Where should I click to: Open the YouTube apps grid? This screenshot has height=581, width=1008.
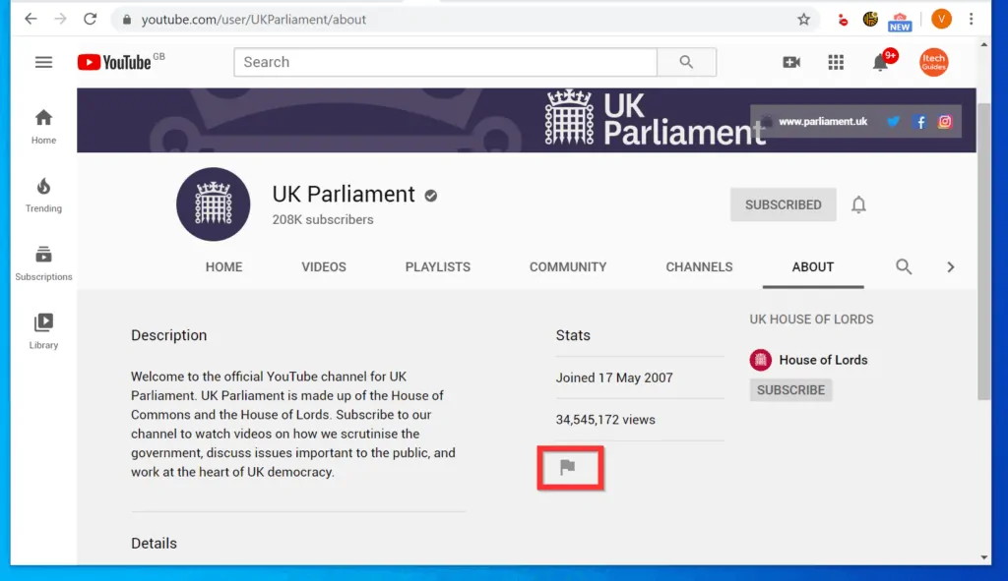pos(836,62)
